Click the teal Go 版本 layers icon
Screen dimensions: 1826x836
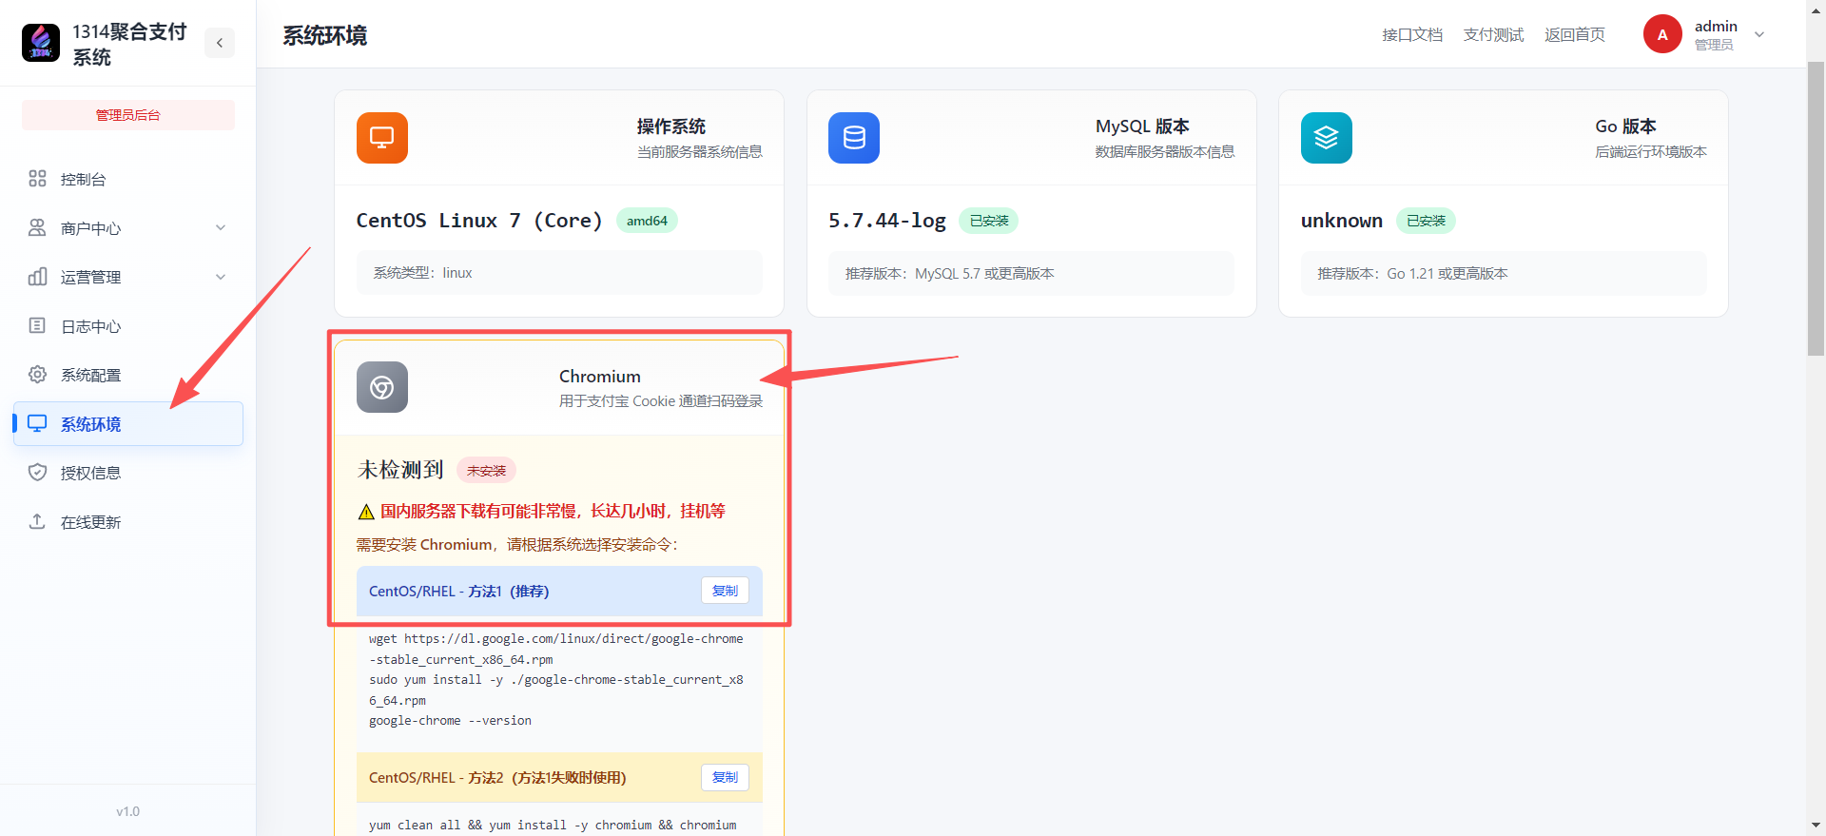tap(1327, 138)
